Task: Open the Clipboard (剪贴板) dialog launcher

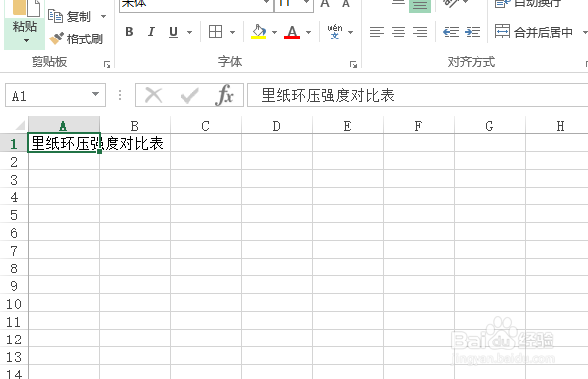Action: pos(107,64)
